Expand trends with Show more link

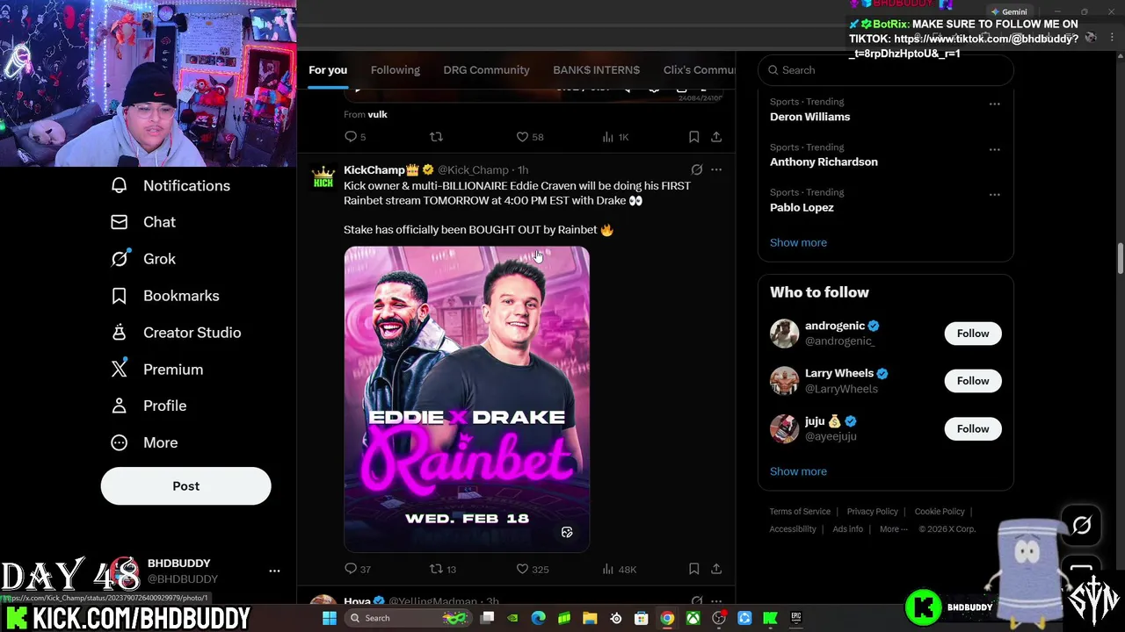pos(798,242)
